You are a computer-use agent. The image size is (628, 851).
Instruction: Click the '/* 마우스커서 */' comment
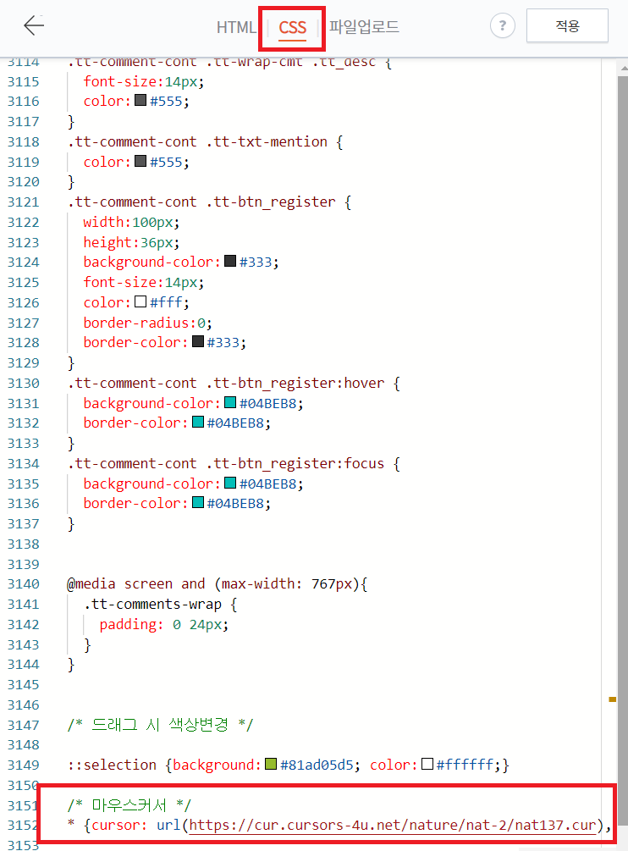(x=129, y=805)
